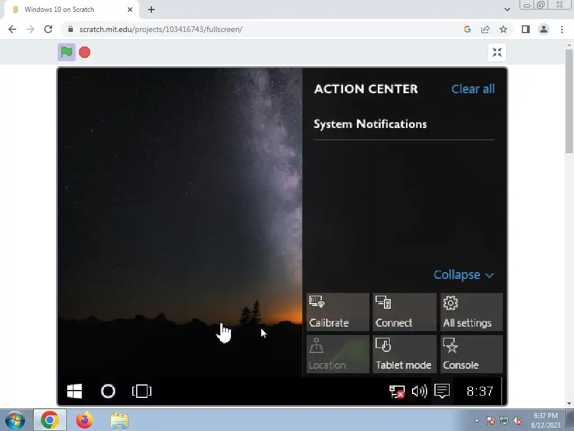The image size is (574, 431).
Task: Open Cortana circle on simulated taskbar
Action: click(x=108, y=391)
